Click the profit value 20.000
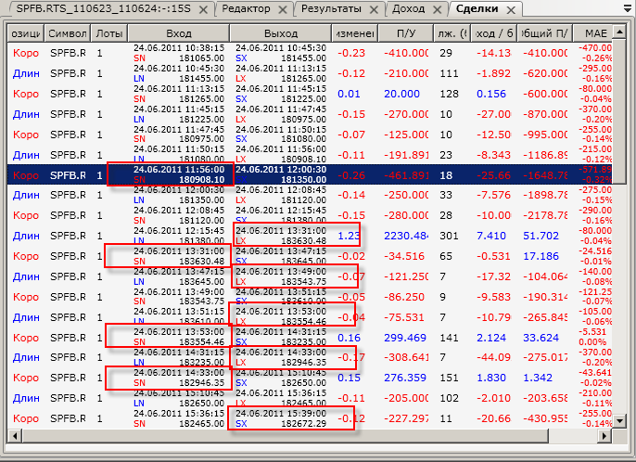Viewport: 636px width, 462px height. [401, 94]
